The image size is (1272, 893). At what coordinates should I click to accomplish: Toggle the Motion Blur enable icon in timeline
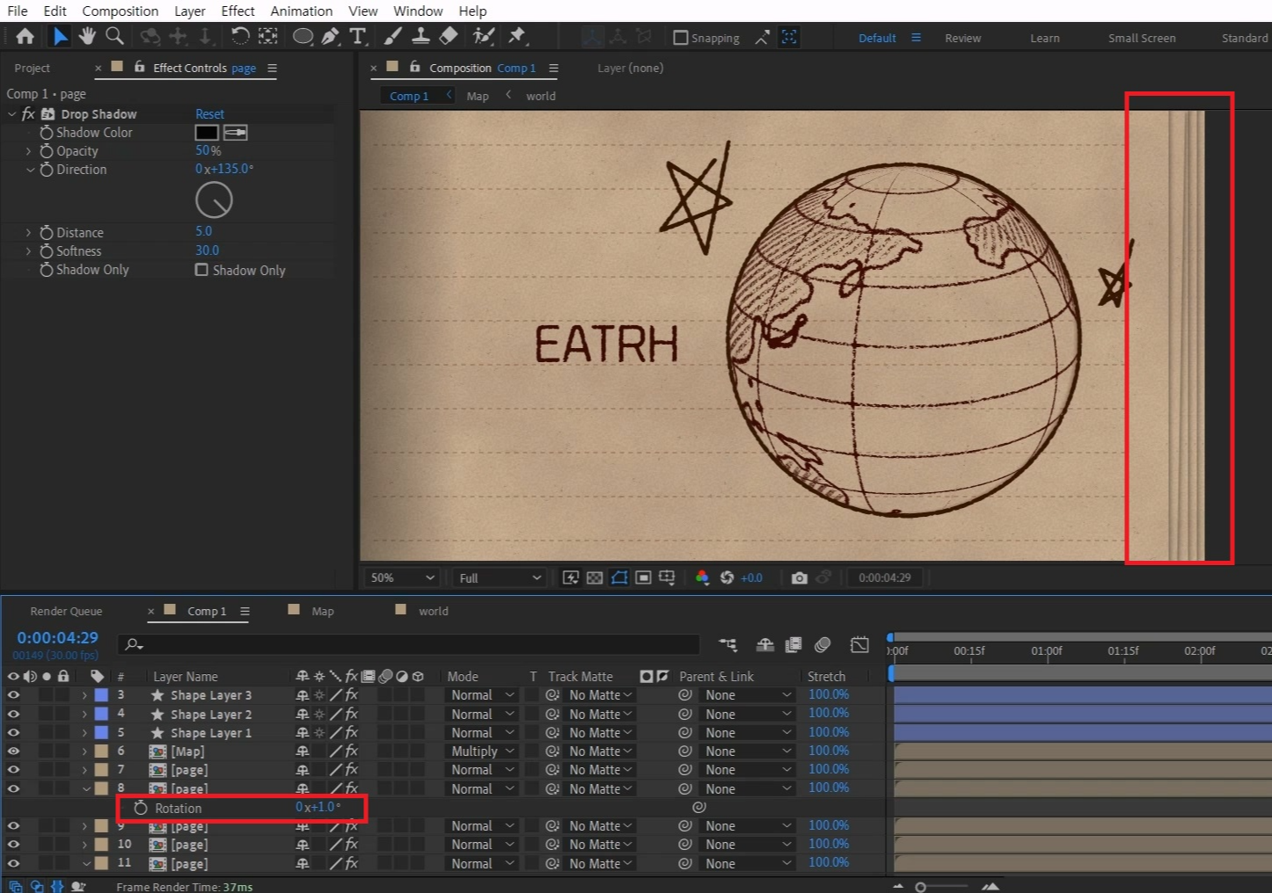click(x=822, y=645)
